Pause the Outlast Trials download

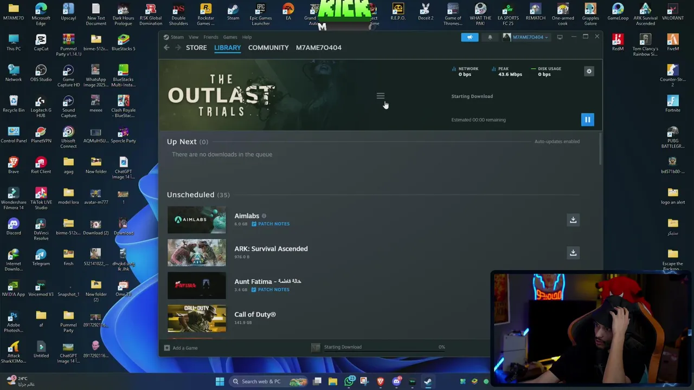587,120
